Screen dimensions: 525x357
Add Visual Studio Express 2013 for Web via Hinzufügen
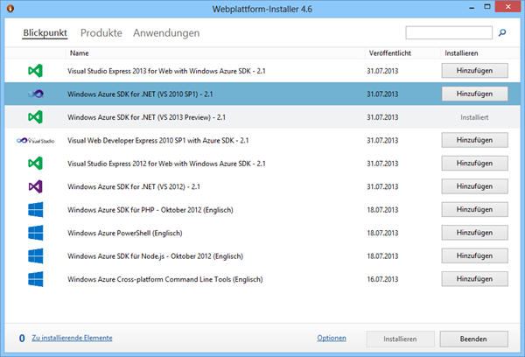474,70
